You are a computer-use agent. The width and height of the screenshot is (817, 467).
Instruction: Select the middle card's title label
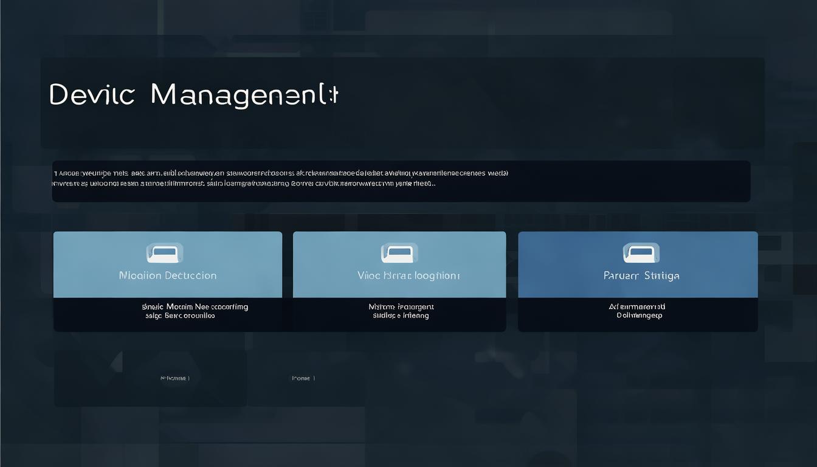pyautogui.click(x=408, y=275)
